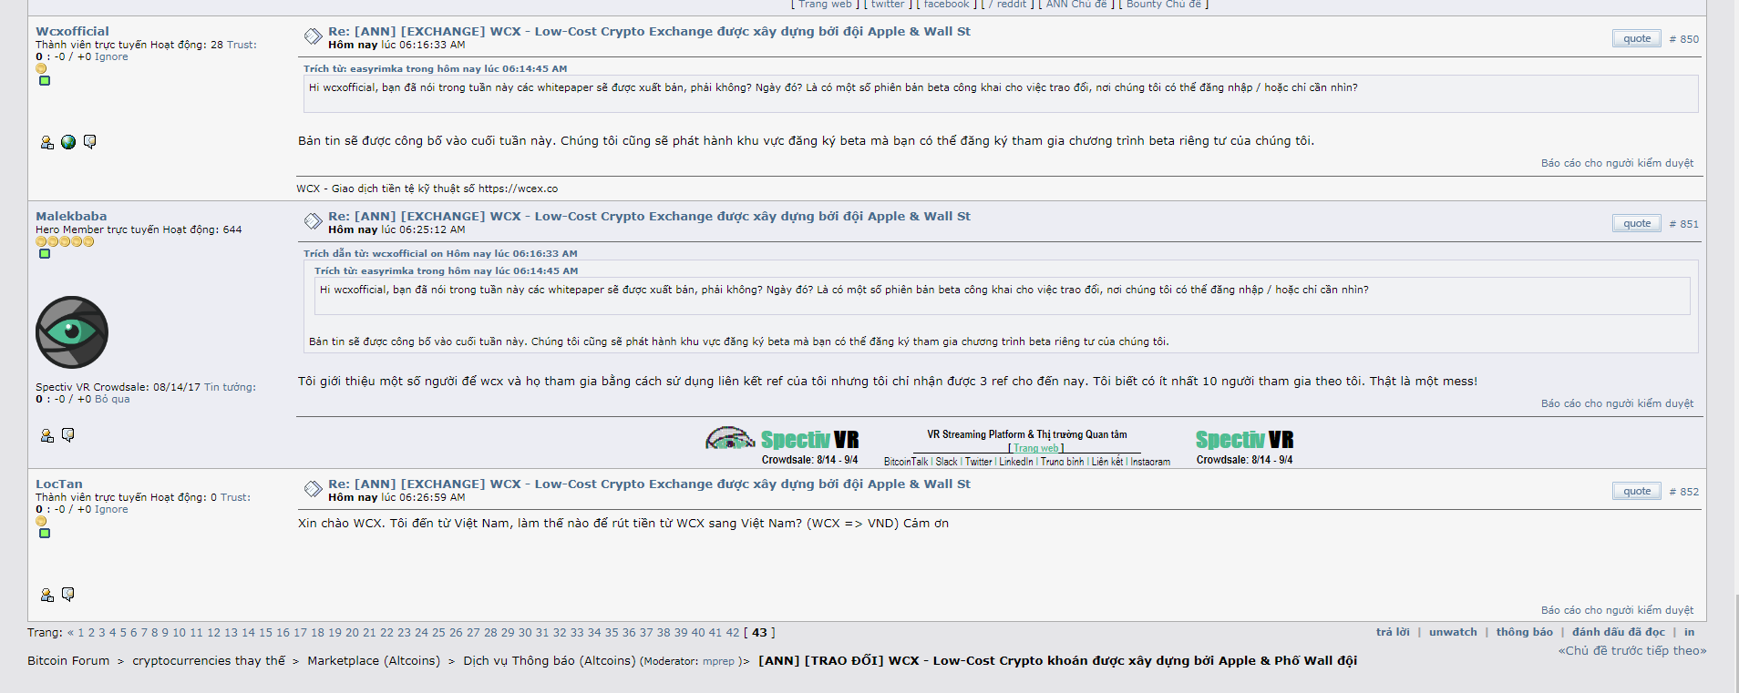Screen dimensions: 1739x693
Task: Quote post #852 by LocTan
Action: (1637, 491)
